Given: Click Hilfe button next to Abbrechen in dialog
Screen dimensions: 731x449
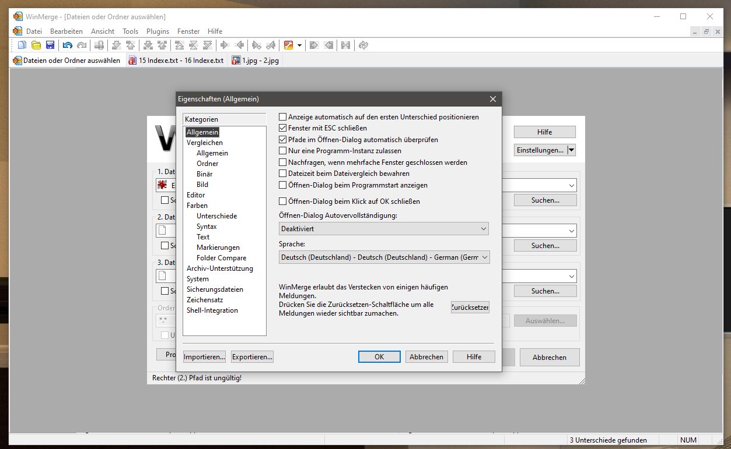Looking at the screenshot, I should coord(474,357).
